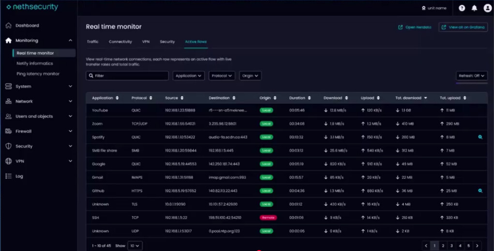This screenshot has width=494, height=251.
Task: Change rows shown per page dropdown
Action: tap(135, 246)
